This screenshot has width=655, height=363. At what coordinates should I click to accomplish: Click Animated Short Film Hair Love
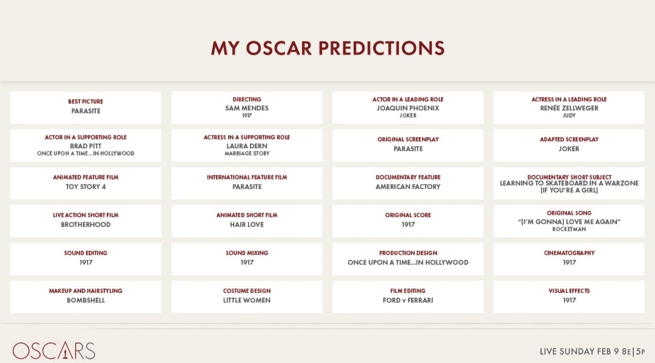247,221
